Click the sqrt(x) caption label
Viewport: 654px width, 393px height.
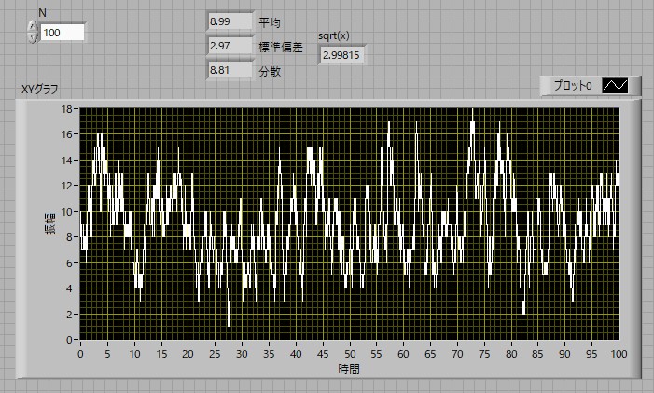tap(334, 36)
